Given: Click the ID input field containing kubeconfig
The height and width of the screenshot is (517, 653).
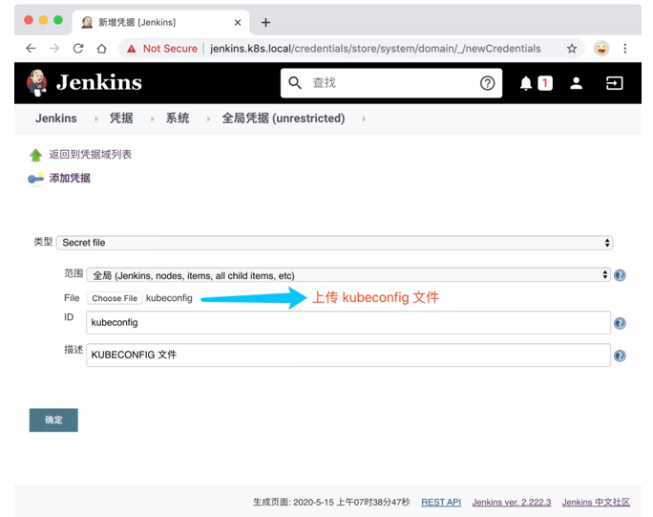Looking at the screenshot, I should tap(348, 323).
